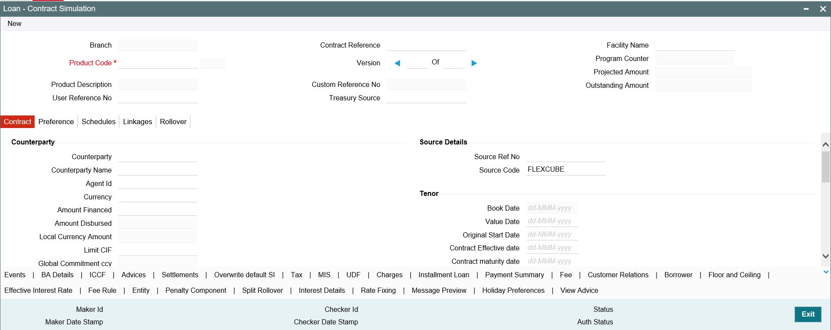
Task: Click New in the toolbar
Action: [x=14, y=24]
